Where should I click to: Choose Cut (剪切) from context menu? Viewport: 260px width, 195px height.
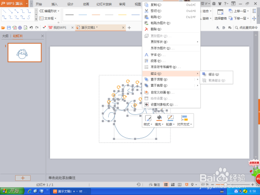pos(171,11)
